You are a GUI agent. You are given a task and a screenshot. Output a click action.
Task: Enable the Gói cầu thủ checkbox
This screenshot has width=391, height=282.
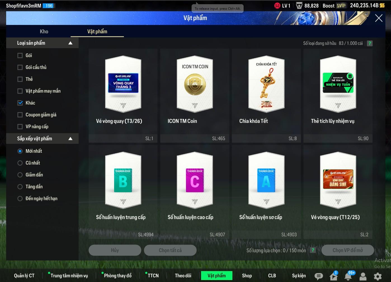[20, 67]
